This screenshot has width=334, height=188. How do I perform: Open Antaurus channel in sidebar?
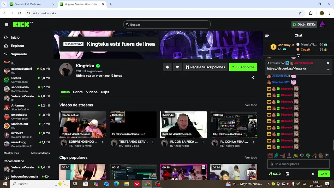(27, 107)
